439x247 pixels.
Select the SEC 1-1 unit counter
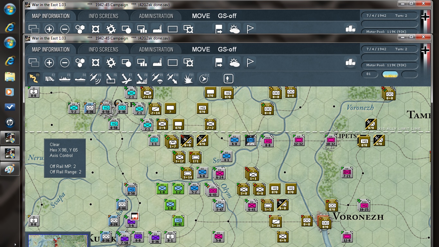(x=154, y=141)
